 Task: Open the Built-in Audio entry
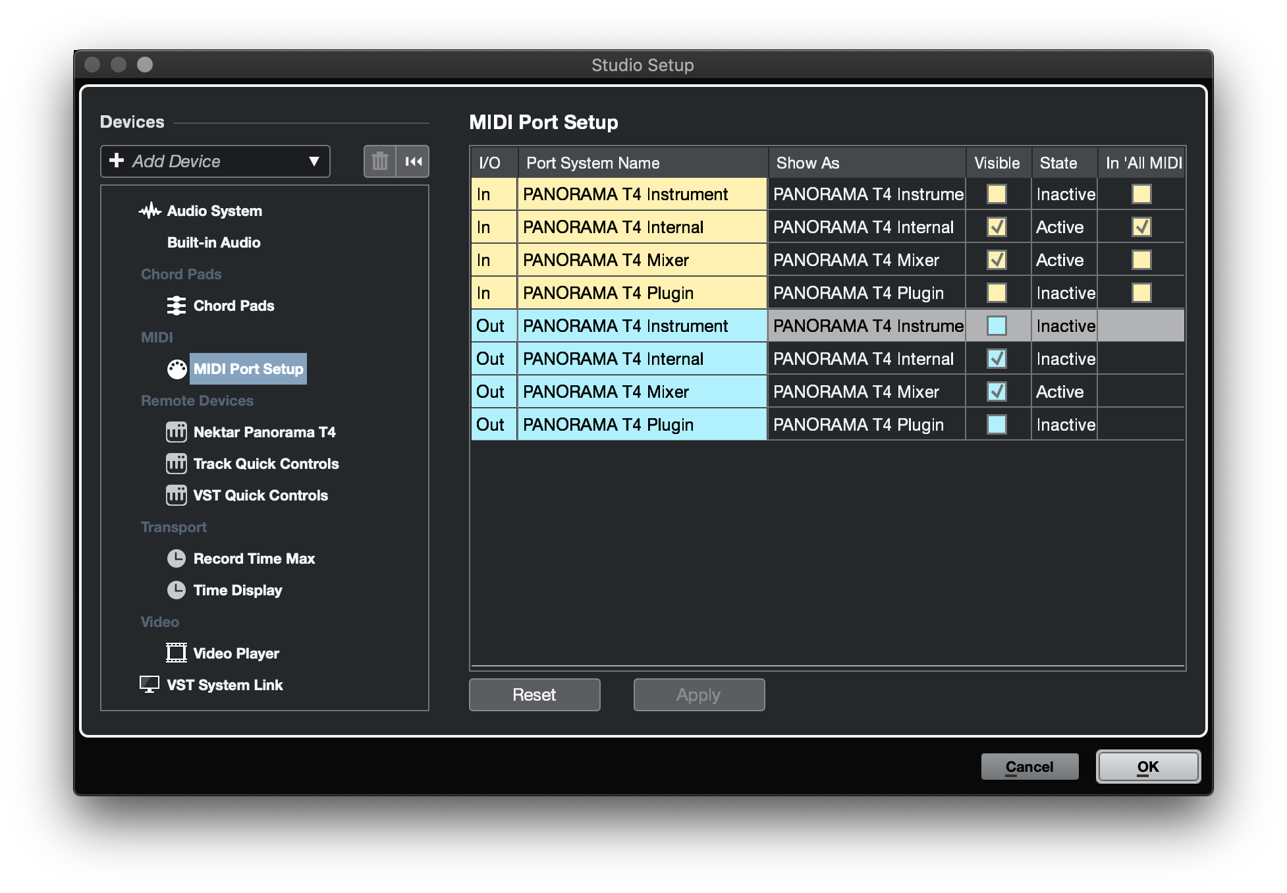click(213, 242)
